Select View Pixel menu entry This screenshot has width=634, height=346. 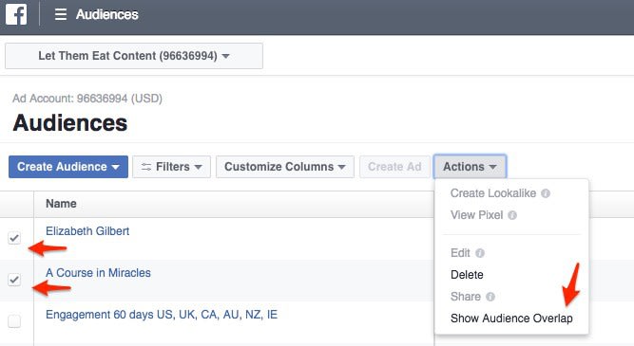click(477, 215)
